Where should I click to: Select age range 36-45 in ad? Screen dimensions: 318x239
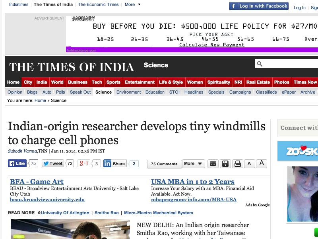175,39
